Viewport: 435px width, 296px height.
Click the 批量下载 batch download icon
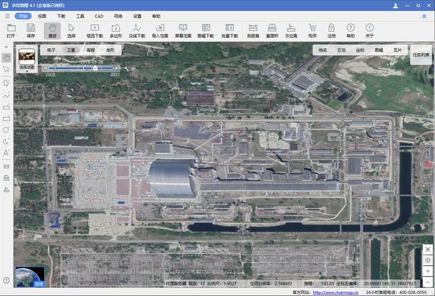(x=229, y=30)
